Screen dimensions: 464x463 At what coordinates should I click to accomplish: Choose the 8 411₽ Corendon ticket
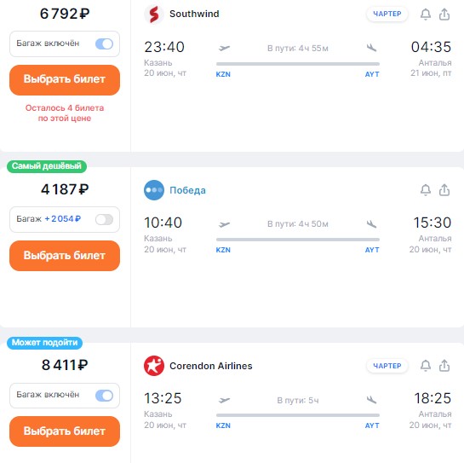coord(65,431)
